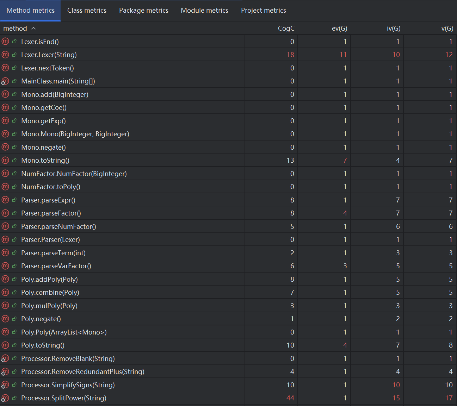Open the Package metrics tab
This screenshot has height=406, width=457.
pyautogui.click(x=144, y=11)
